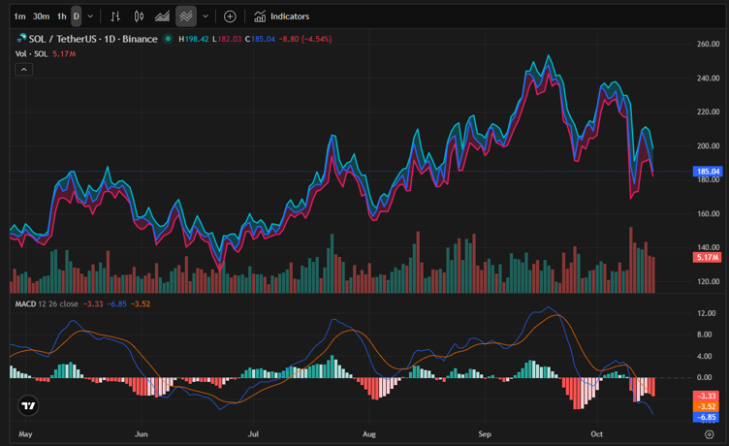Click the HLC area chart style icon
Viewport: 729px width, 446px height.
pyautogui.click(x=186, y=16)
